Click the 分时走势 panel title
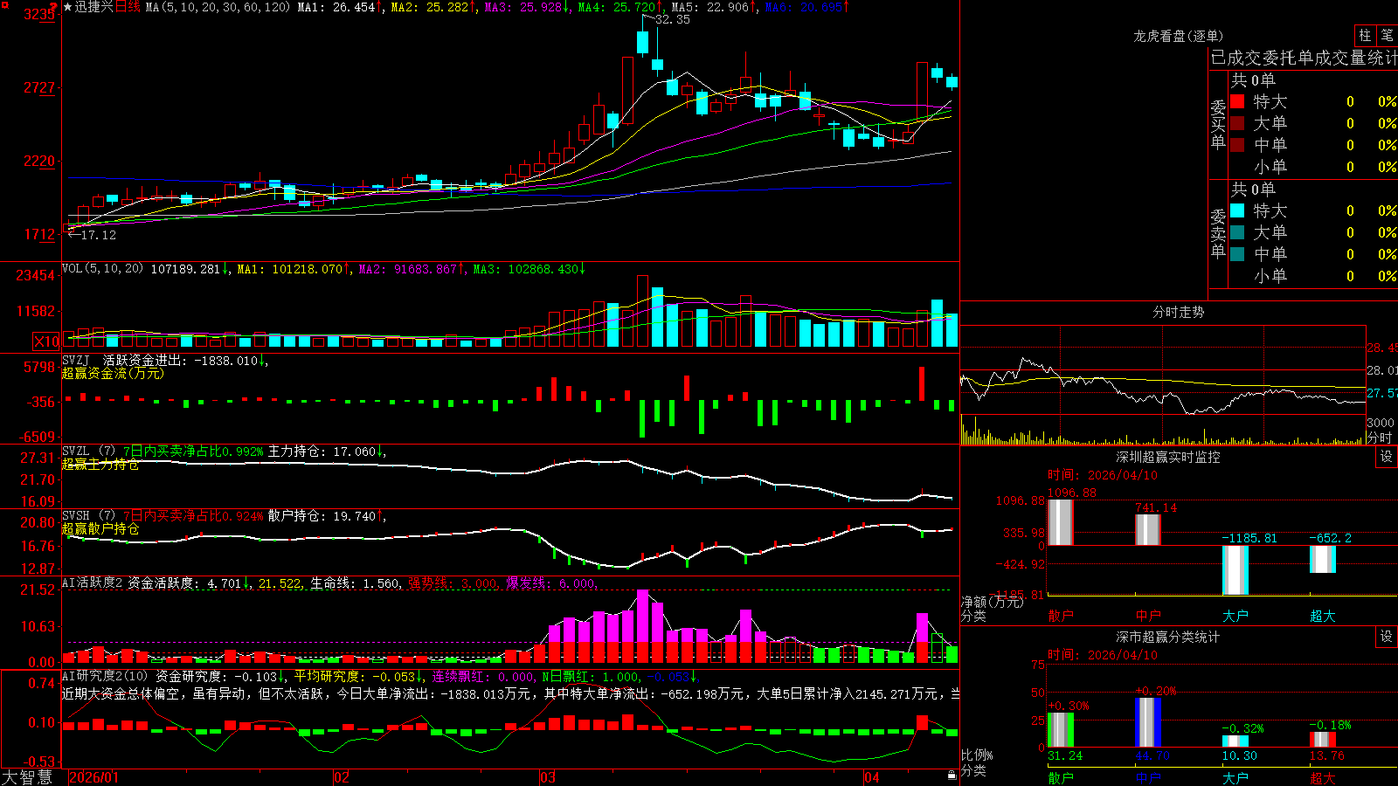This screenshot has height=786, width=1398. 1178,312
